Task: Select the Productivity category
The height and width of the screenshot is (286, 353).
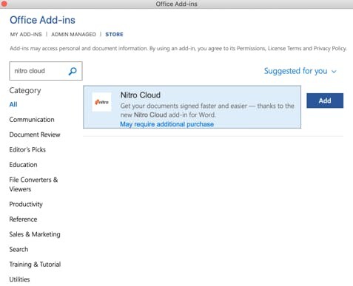Action: click(26, 204)
